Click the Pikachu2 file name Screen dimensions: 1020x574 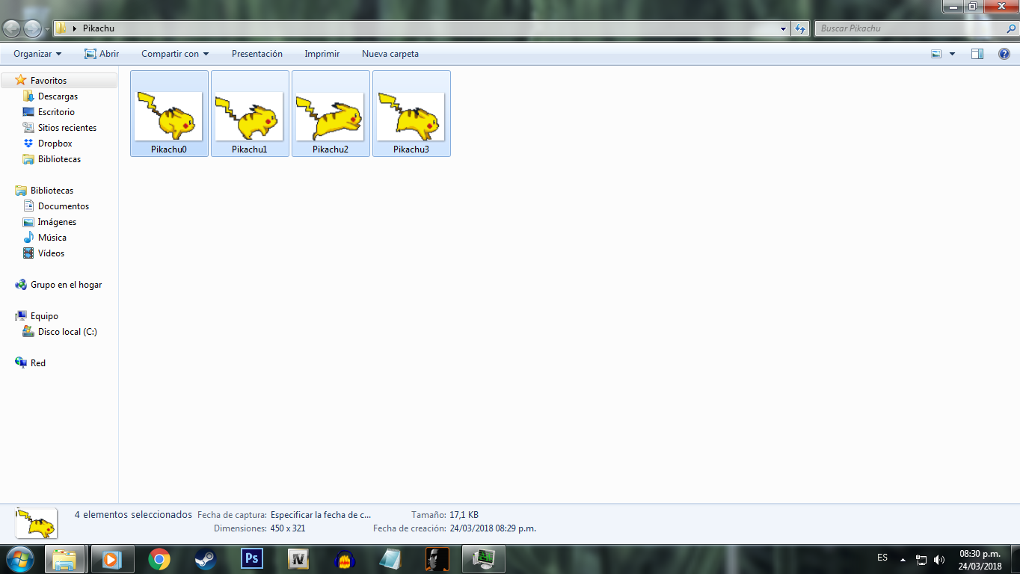click(331, 149)
